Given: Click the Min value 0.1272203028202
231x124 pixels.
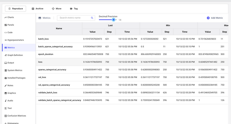Looking at the screenshot, I should click(149, 39).
